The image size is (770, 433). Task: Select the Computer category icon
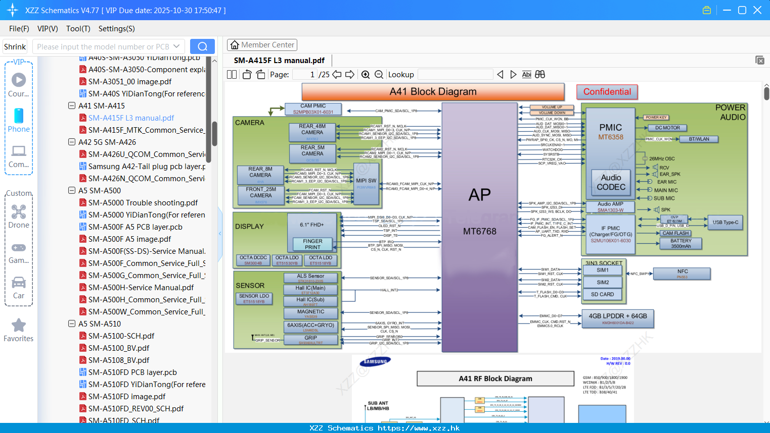point(19,156)
